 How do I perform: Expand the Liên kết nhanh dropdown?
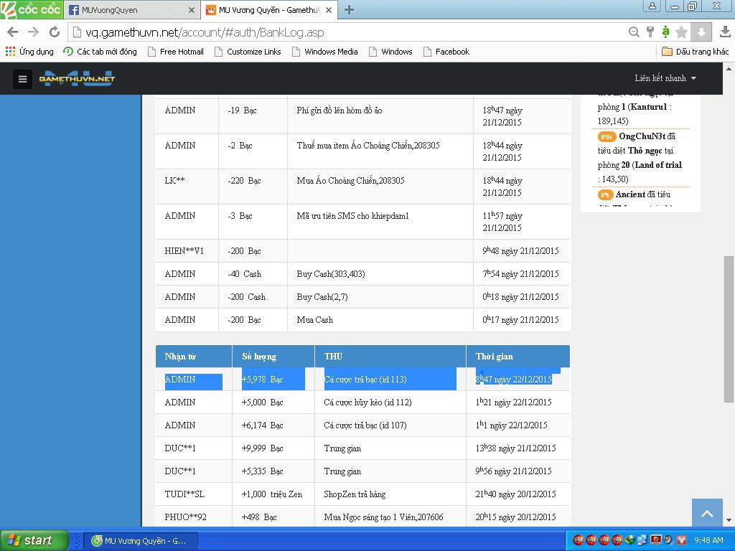point(665,78)
